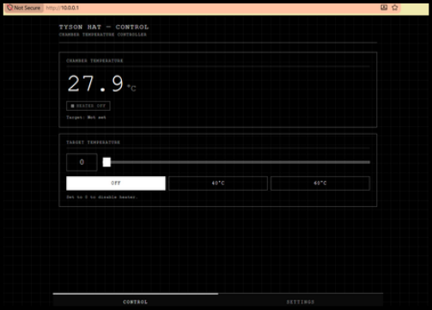The width and height of the screenshot is (432, 310).
Task: Click the 27.9 temperature reading
Action: pos(95,84)
